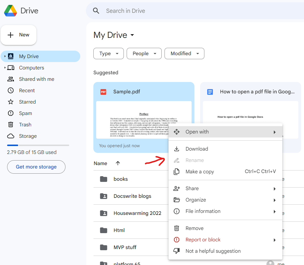Choose Make a copy in the menu
The width and height of the screenshot is (304, 265).
200,171
